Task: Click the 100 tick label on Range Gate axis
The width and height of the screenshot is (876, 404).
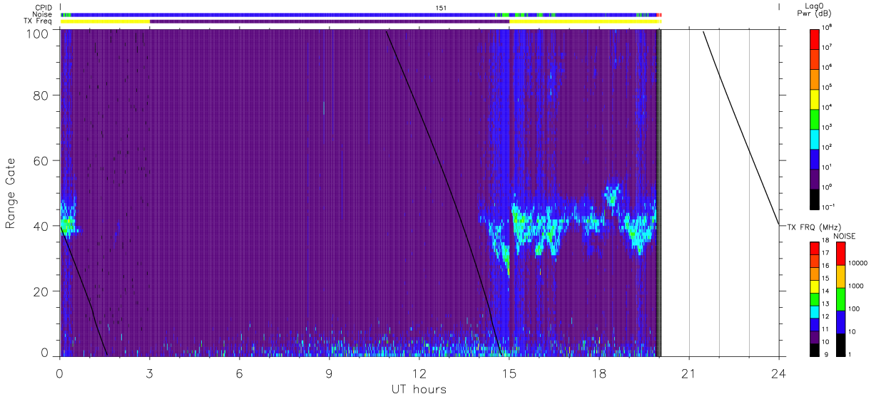Action: pyautogui.click(x=38, y=33)
